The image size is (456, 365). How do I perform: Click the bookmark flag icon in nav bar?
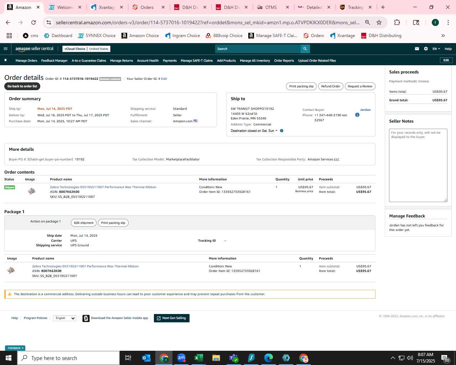coord(5,60)
